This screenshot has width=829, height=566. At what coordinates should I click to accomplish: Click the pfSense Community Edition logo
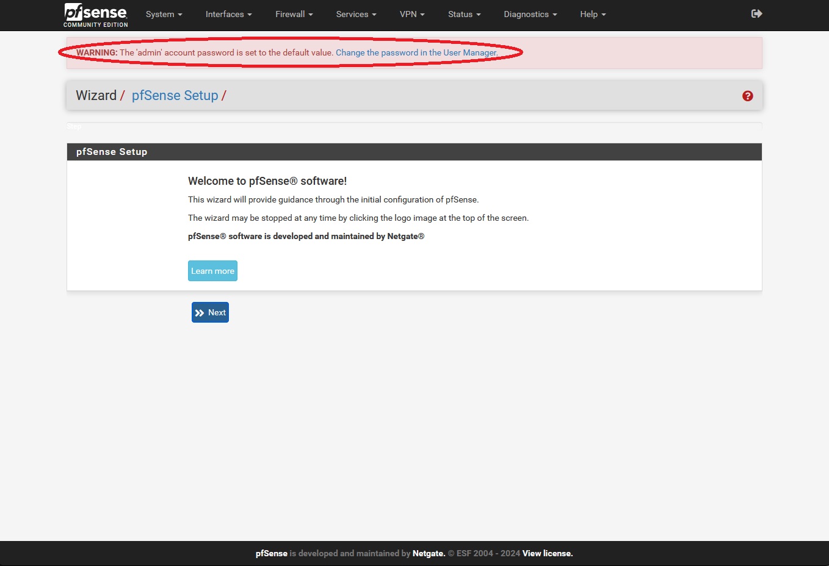point(96,15)
